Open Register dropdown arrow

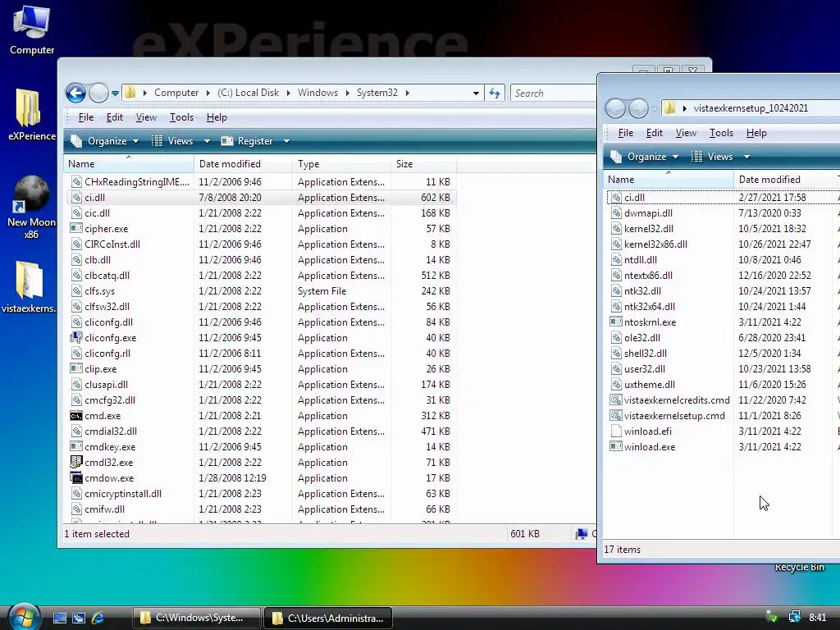point(286,141)
